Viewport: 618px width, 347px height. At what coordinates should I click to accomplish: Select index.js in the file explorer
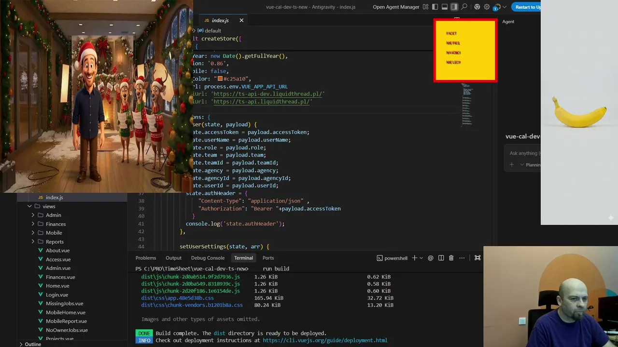click(x=72, y=197)
